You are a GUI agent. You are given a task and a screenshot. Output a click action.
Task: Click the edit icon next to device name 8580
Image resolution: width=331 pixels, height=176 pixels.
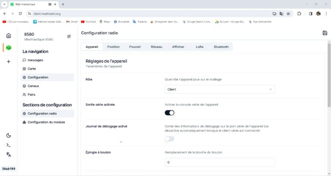[x=69, y=36]
